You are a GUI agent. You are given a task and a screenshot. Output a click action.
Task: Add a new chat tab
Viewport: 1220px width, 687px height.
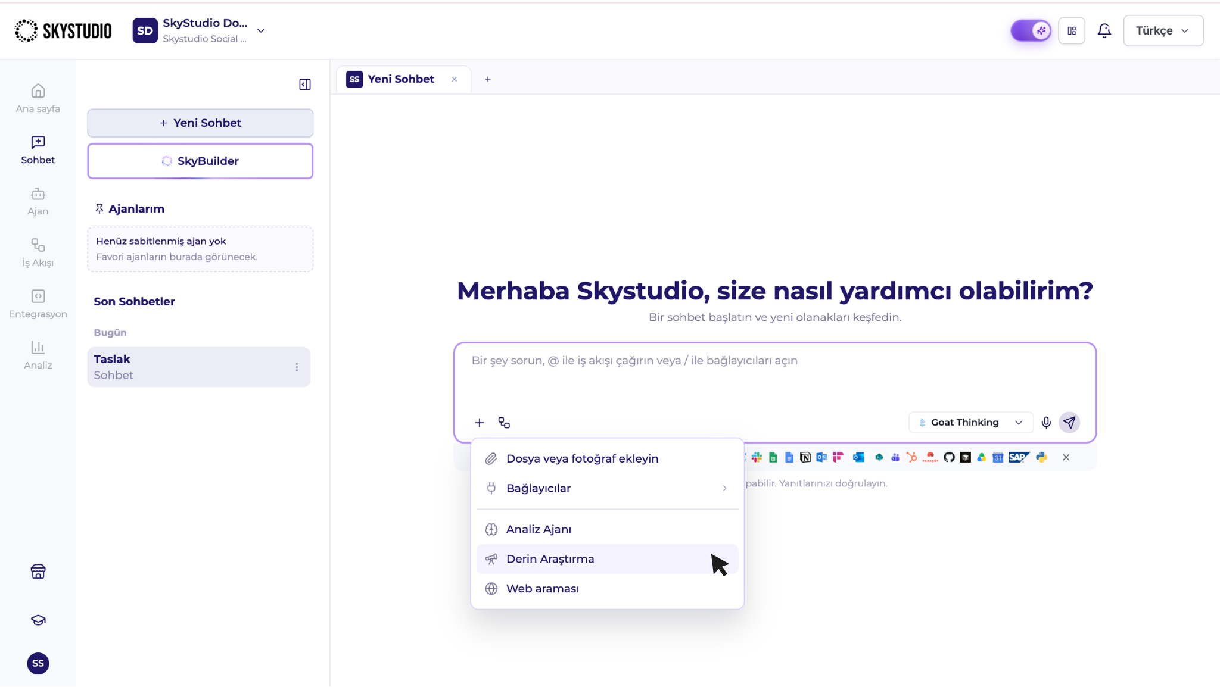(x=488, y=79)
